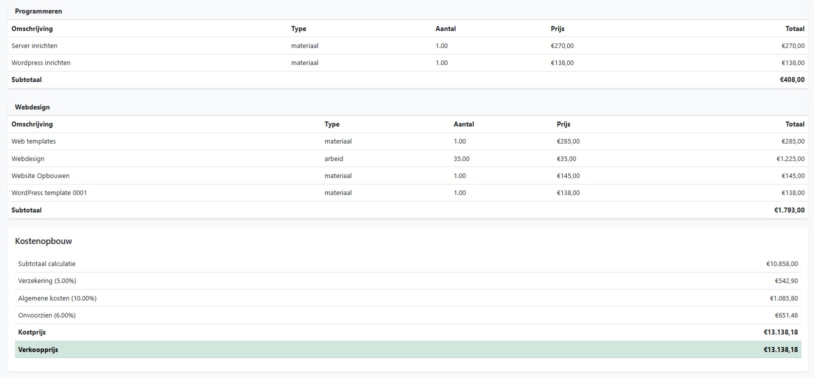Image resolution: width=814 pixels, height=378 pixels.
Task: Select the Onvoorzien (6.00%) label
Action: (x=47, y=315)
